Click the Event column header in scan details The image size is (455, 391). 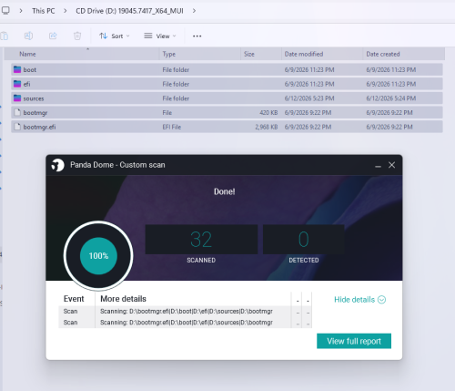click(x=74, y=299)
